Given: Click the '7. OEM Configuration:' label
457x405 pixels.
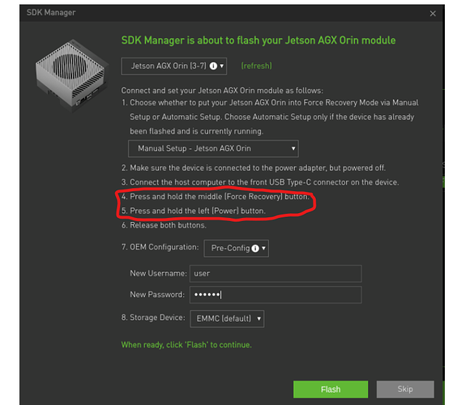Looking at the screenshot, I should (160, 247).
